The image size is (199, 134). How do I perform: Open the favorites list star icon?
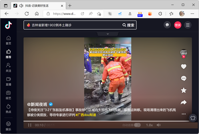pos(171,14)
